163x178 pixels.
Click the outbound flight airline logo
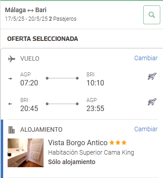point(152,76)
